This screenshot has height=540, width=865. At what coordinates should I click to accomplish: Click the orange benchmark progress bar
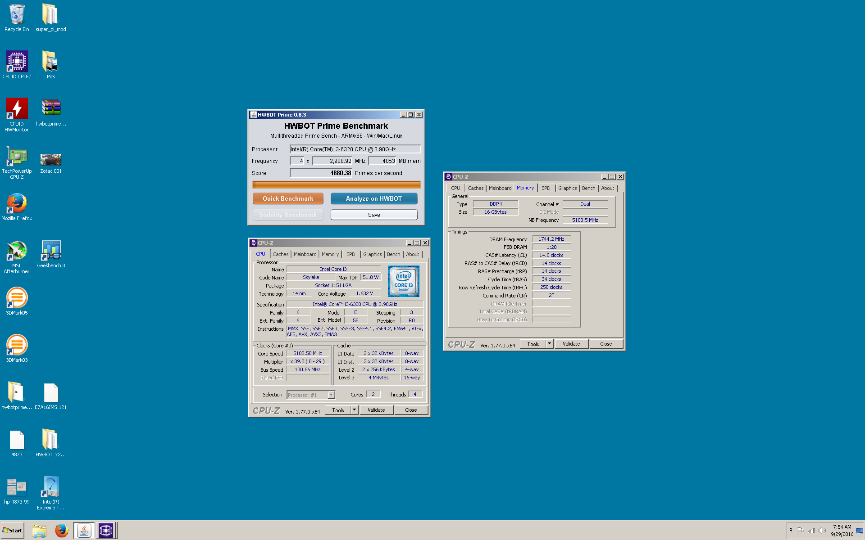coord(336,184)
